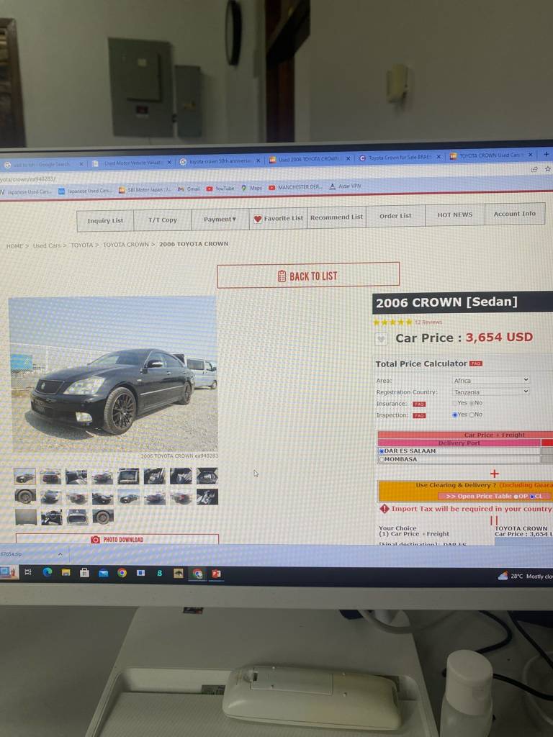
Task: Open Registration Country dropdown showing Tanzania
Action: pos(491,392)
